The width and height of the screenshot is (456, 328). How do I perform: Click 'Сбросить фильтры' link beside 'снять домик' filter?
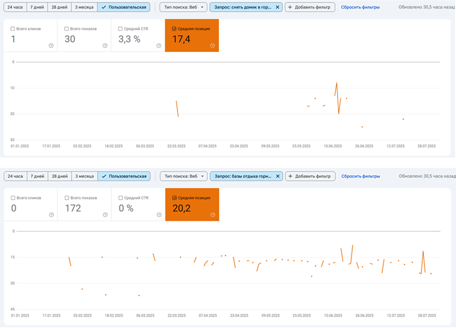pos(360,7)
